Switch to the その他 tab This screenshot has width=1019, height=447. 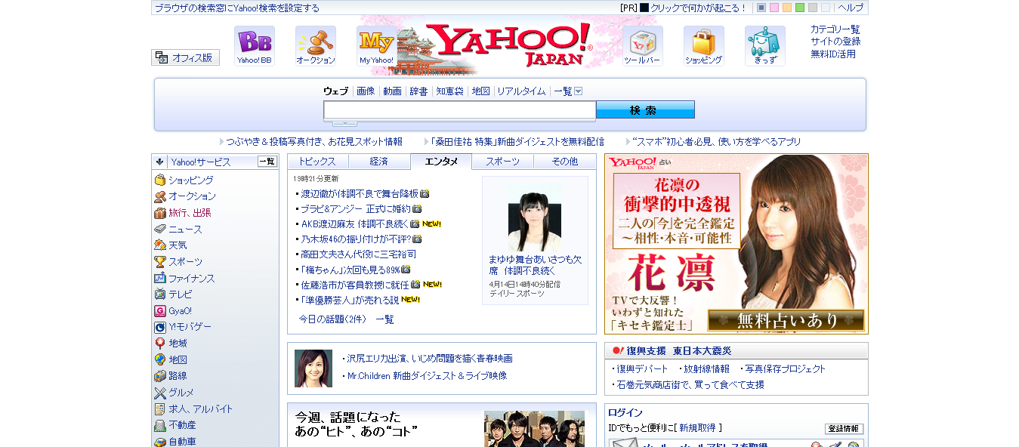click(564, 162)
